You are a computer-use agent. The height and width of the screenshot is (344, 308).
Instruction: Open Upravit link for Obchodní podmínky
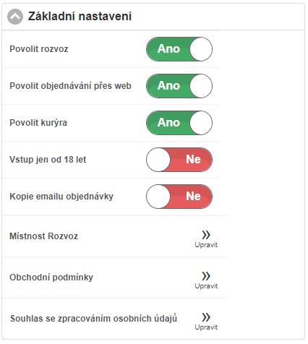point(206,286)
